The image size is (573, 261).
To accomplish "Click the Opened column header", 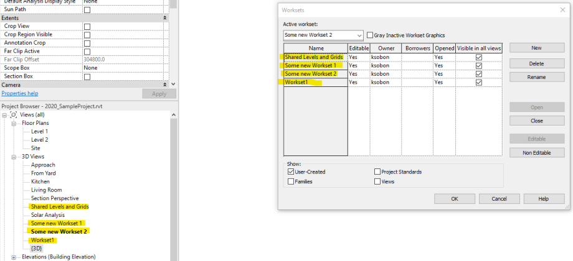I will click(445, 48).
